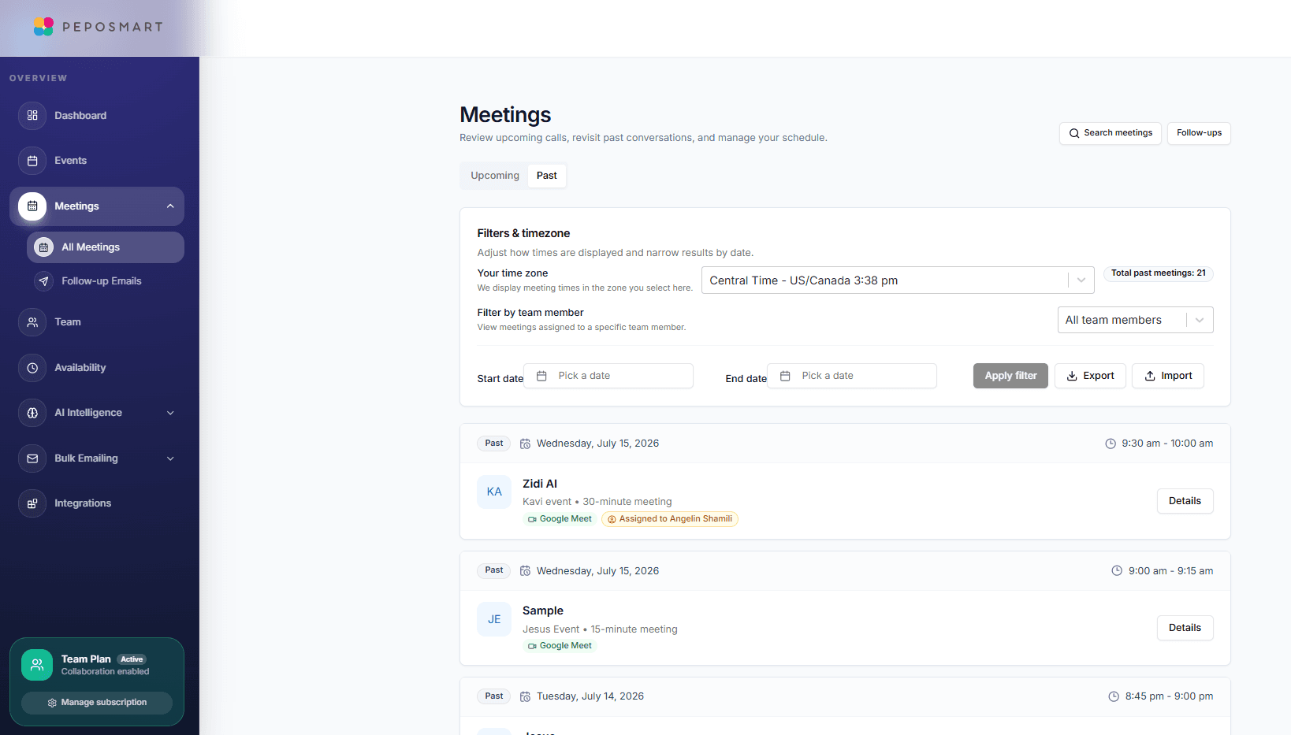Click the Zidi AI meeting title
The image size is (1291, 735).
click(x=540, y=484)
